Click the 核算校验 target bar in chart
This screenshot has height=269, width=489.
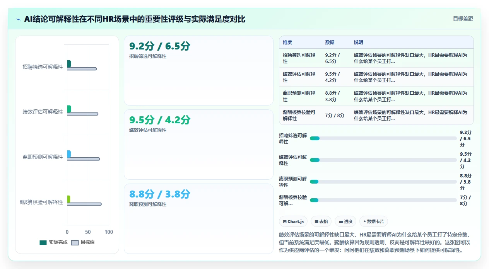(84, 204)
